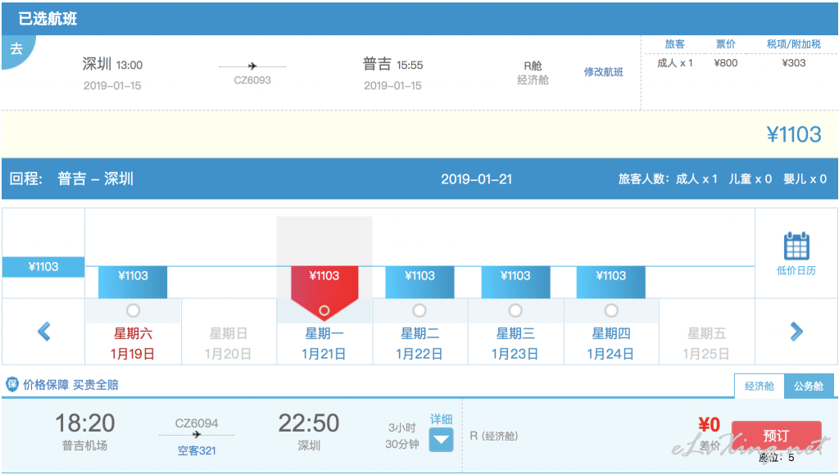Click the red ¥1103 Monday price marker
The height and width of the screenshot is (475, 839).
click(324, 277)
